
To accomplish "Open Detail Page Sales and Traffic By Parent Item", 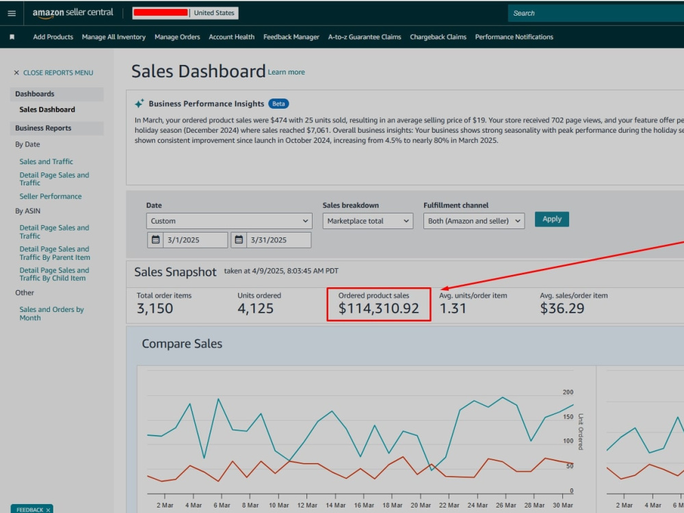I will click(x=55, y=253).
